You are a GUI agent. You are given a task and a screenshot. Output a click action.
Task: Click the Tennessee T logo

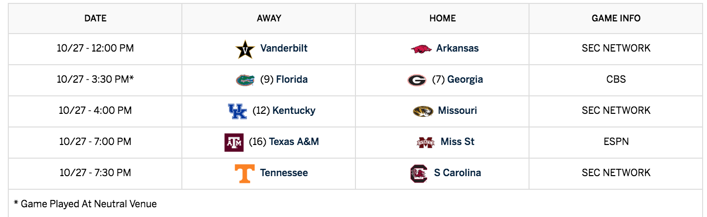(x=245, y=173)
